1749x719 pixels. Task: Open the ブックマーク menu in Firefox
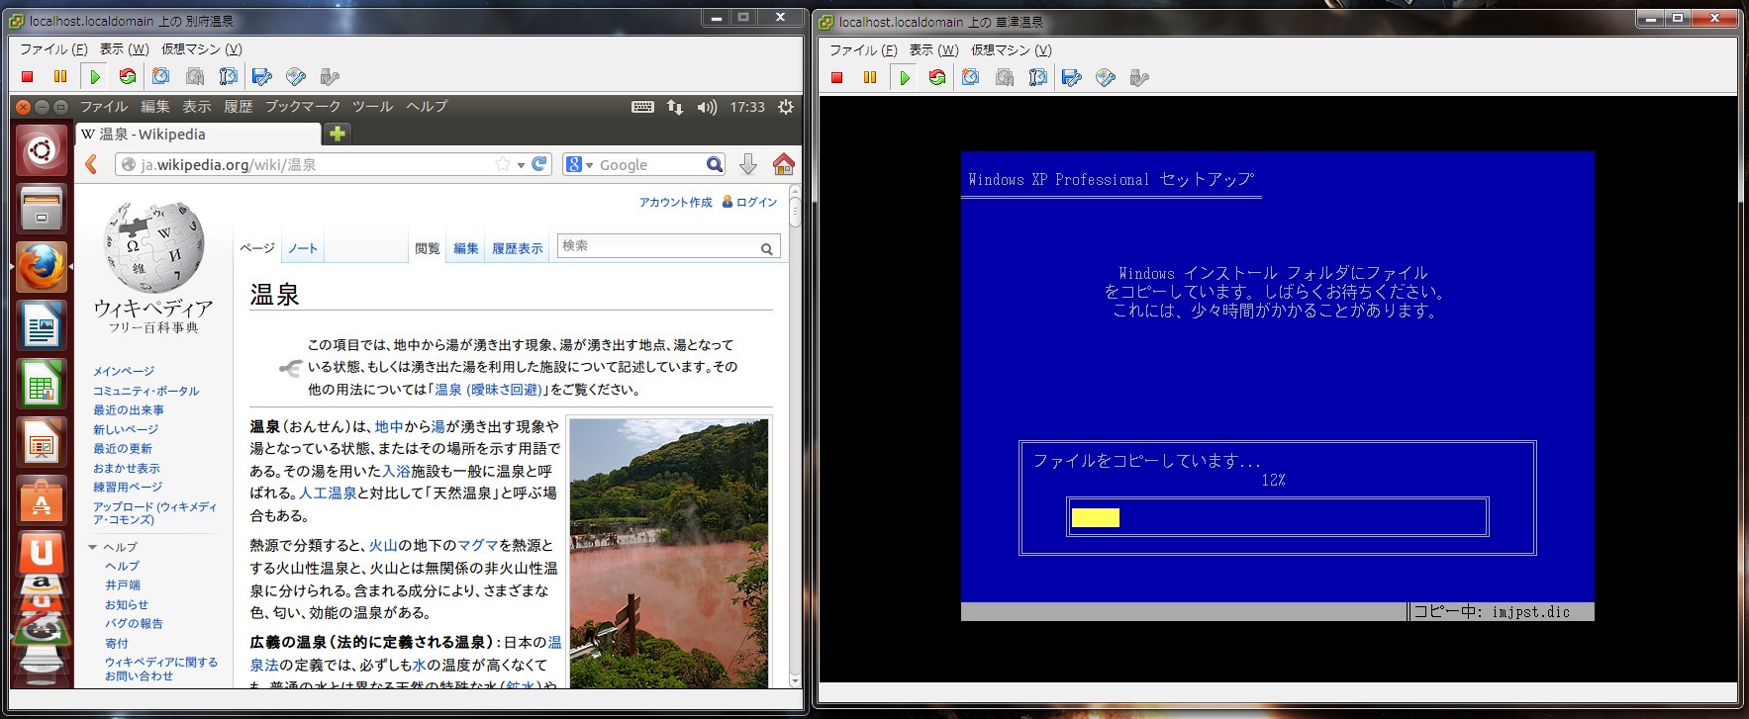pyautogui.click(x=303, y=107)
